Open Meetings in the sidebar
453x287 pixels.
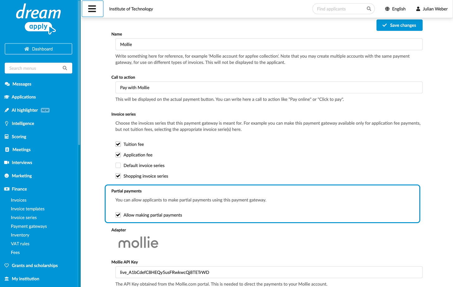point(21,150)
